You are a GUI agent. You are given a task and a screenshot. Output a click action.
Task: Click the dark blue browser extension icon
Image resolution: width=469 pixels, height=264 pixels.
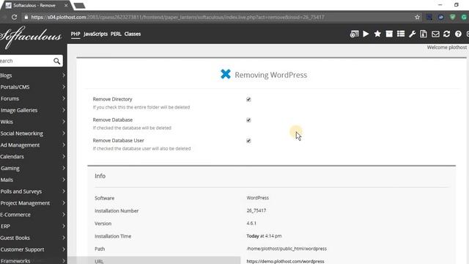429,18
